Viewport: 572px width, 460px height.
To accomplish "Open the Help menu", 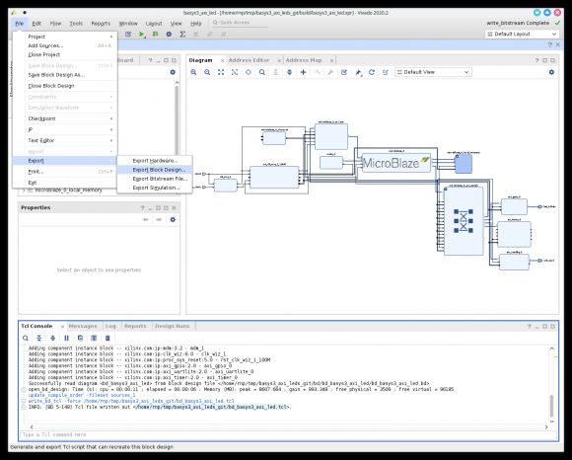I will (x=196, y=24).
